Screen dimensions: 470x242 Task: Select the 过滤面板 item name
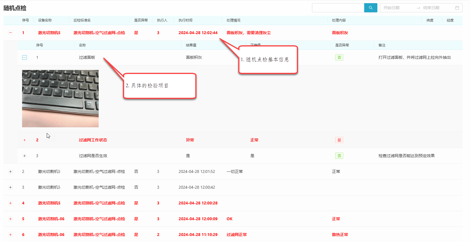pyautogui.click(x=87, y=57)
